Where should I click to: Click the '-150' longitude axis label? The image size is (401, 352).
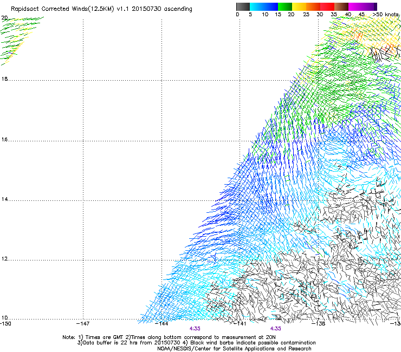click(x=5, y=324)
